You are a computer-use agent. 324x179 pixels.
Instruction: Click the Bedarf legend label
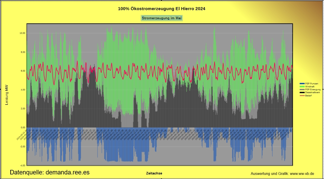pyautogui.click(x=308, y=96)
